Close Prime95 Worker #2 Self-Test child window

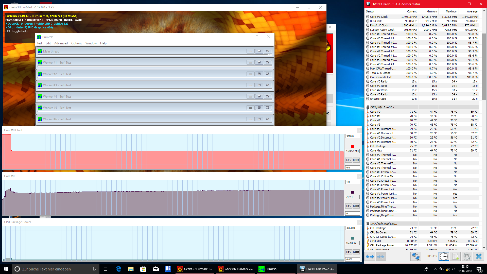click(x=268, y=74)
